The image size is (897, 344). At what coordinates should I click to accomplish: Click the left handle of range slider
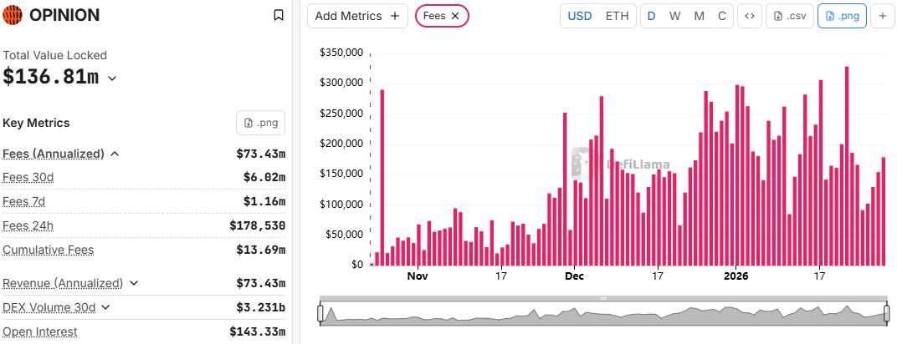click(x=320, y=313)
